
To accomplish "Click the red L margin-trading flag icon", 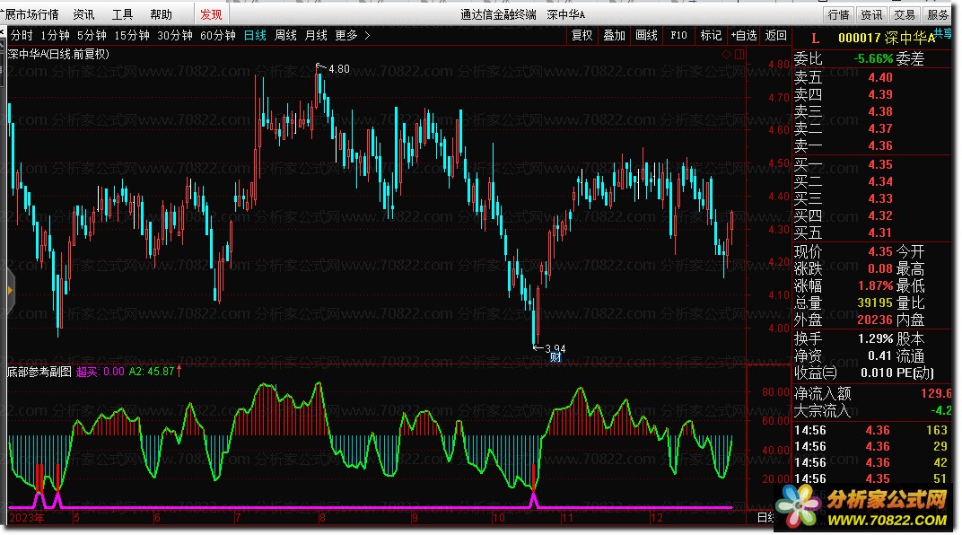I will tap(816, 39).
